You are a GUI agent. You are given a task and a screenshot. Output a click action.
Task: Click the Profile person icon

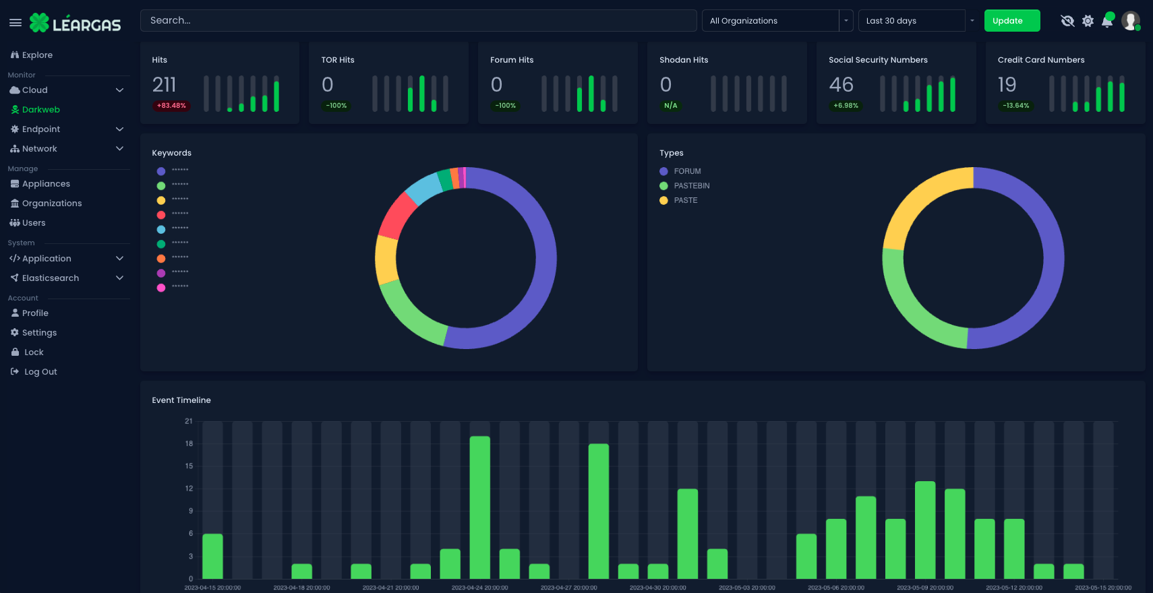coord(15,313)
